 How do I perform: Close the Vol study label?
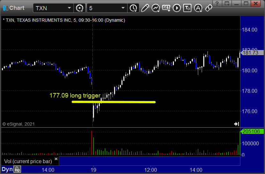[56, 159]
